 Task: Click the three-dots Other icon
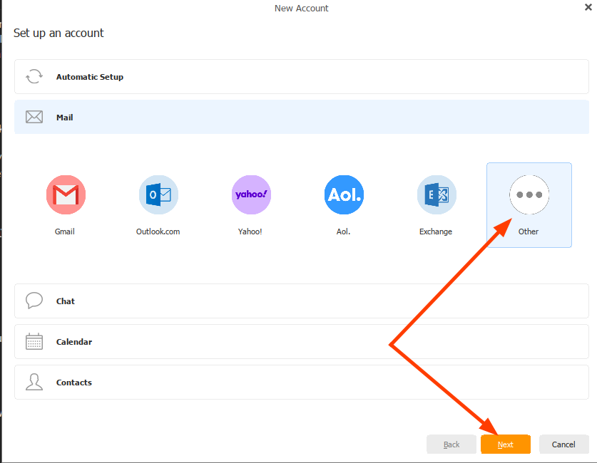pos(529,194)
